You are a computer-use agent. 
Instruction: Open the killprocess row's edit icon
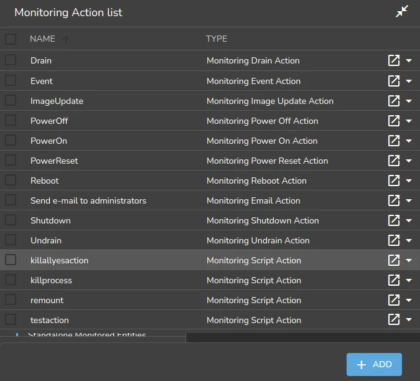pos(394,280)
